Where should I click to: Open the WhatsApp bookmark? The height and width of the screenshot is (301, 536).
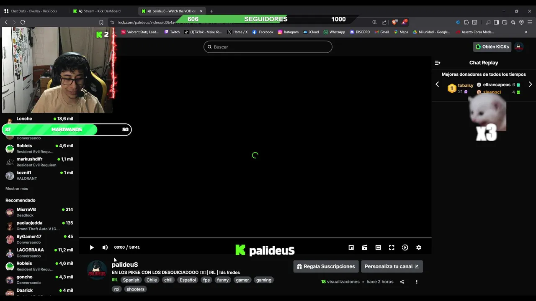click(x=334, y=32)
